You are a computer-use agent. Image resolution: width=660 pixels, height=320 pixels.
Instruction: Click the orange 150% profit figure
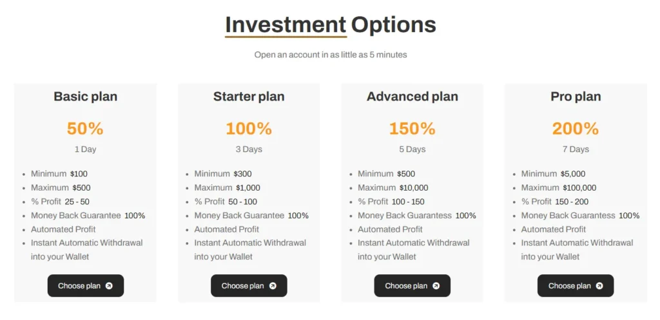(412, 129)
